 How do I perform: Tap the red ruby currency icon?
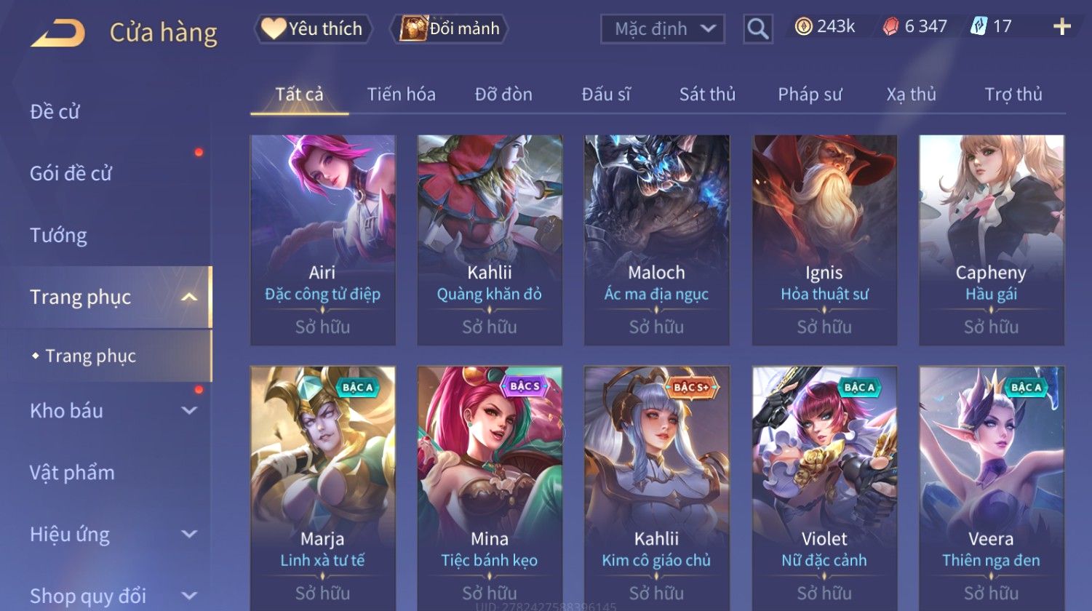891,27
